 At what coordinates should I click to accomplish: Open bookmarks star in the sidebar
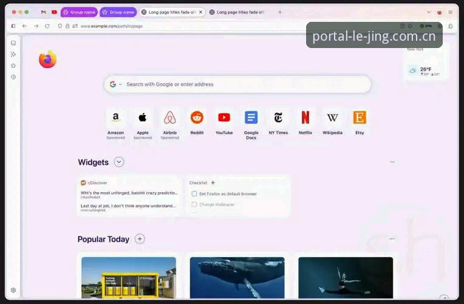13,66
